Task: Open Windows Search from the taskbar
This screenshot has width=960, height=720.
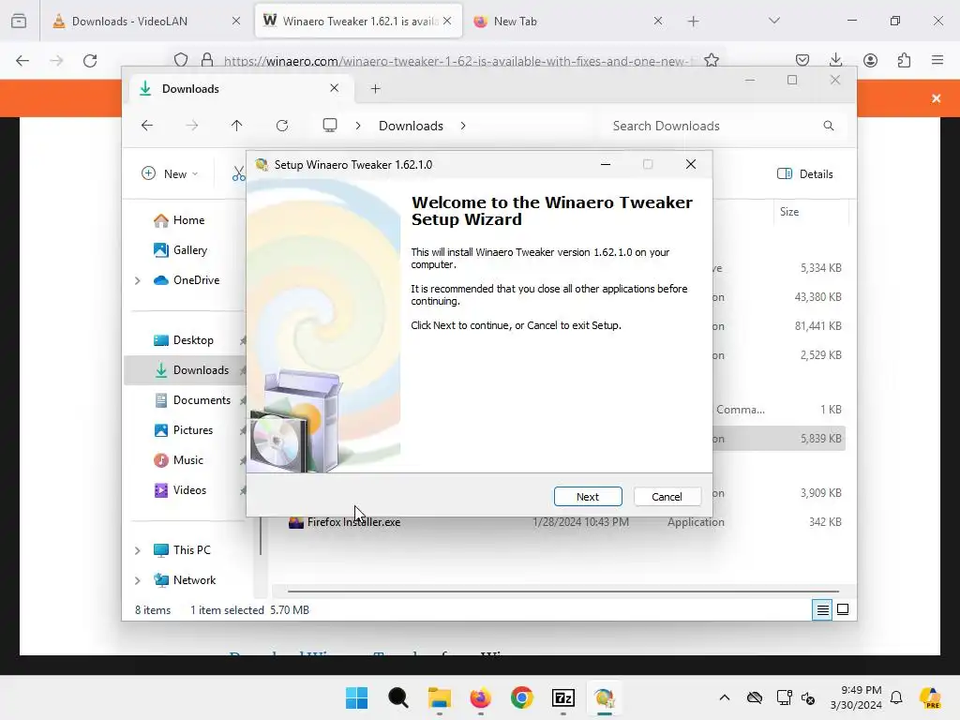Action: [x=397, y=697]
